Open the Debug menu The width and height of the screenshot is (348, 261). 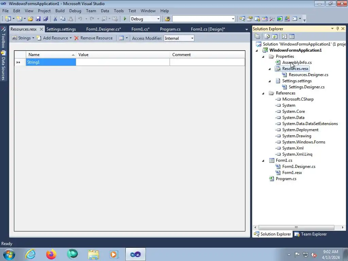coord(75,11)
